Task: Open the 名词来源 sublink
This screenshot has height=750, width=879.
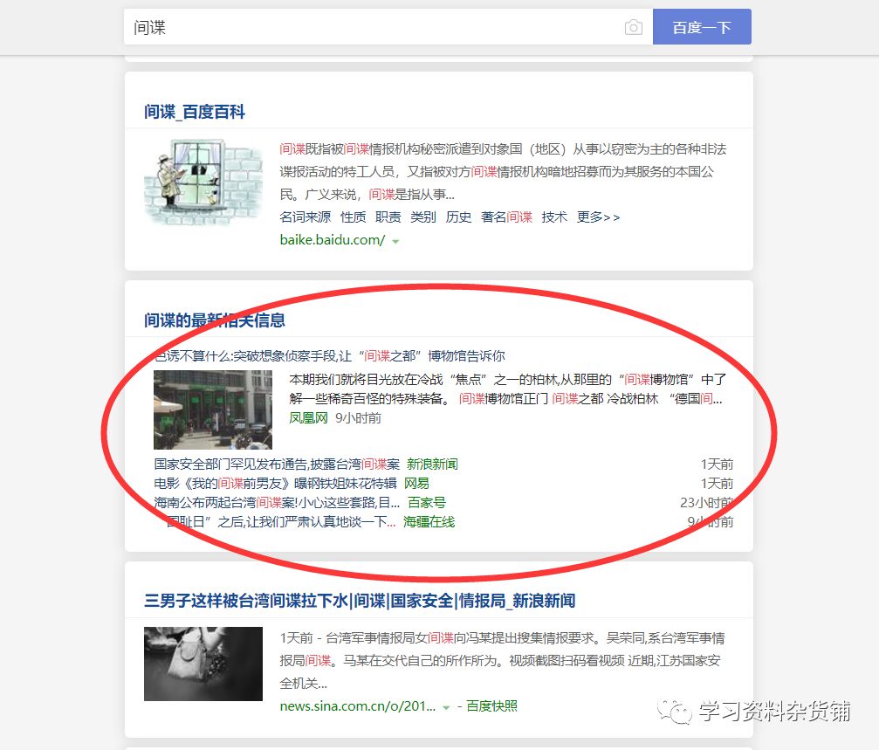Action: 305,217
